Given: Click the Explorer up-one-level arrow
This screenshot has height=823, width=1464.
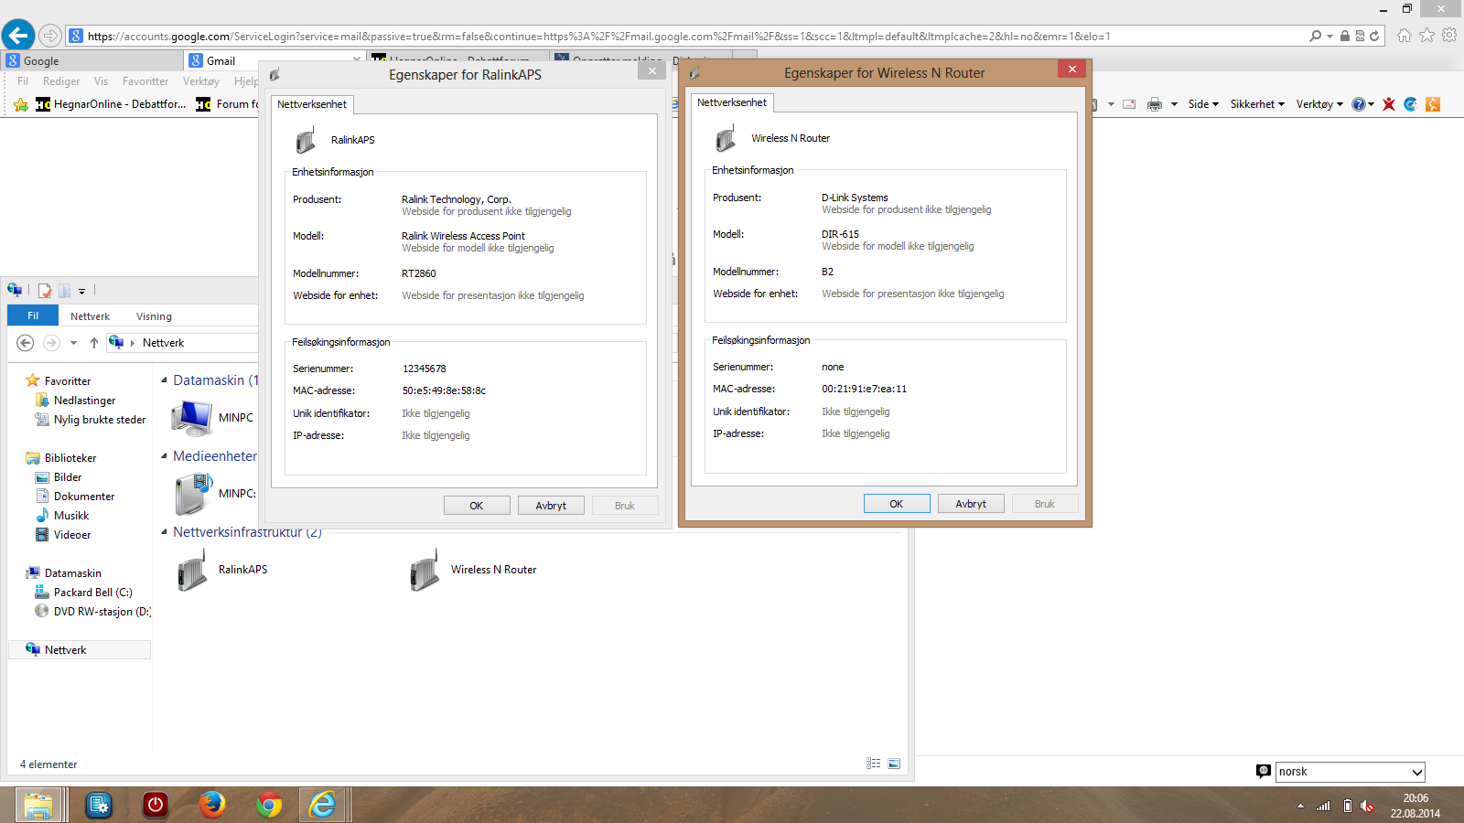Looking at the screenshot, I should tap(93, 343).
